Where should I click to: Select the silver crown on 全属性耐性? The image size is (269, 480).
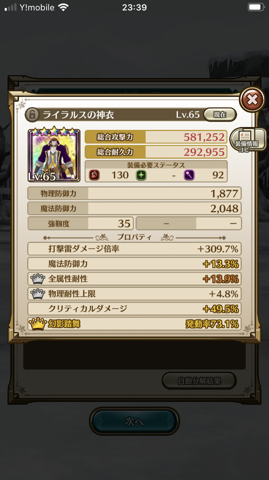click(37, 279)
